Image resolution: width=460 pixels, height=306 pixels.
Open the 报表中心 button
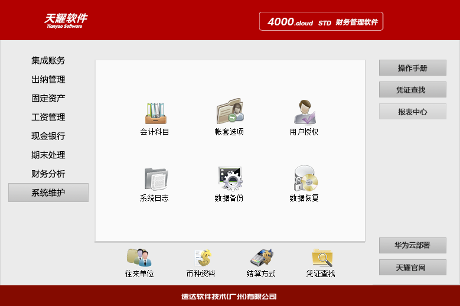click(413, 111)
